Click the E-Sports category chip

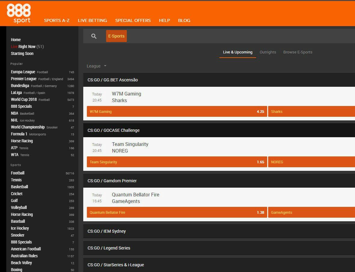[116, 36]
